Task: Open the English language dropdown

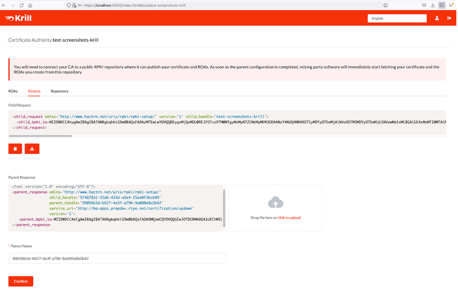Action: (x=397, y=18)
